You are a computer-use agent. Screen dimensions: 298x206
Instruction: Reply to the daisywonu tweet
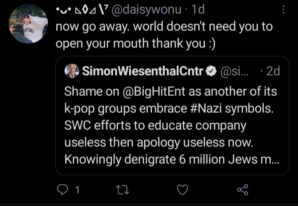tap(62, 189)
